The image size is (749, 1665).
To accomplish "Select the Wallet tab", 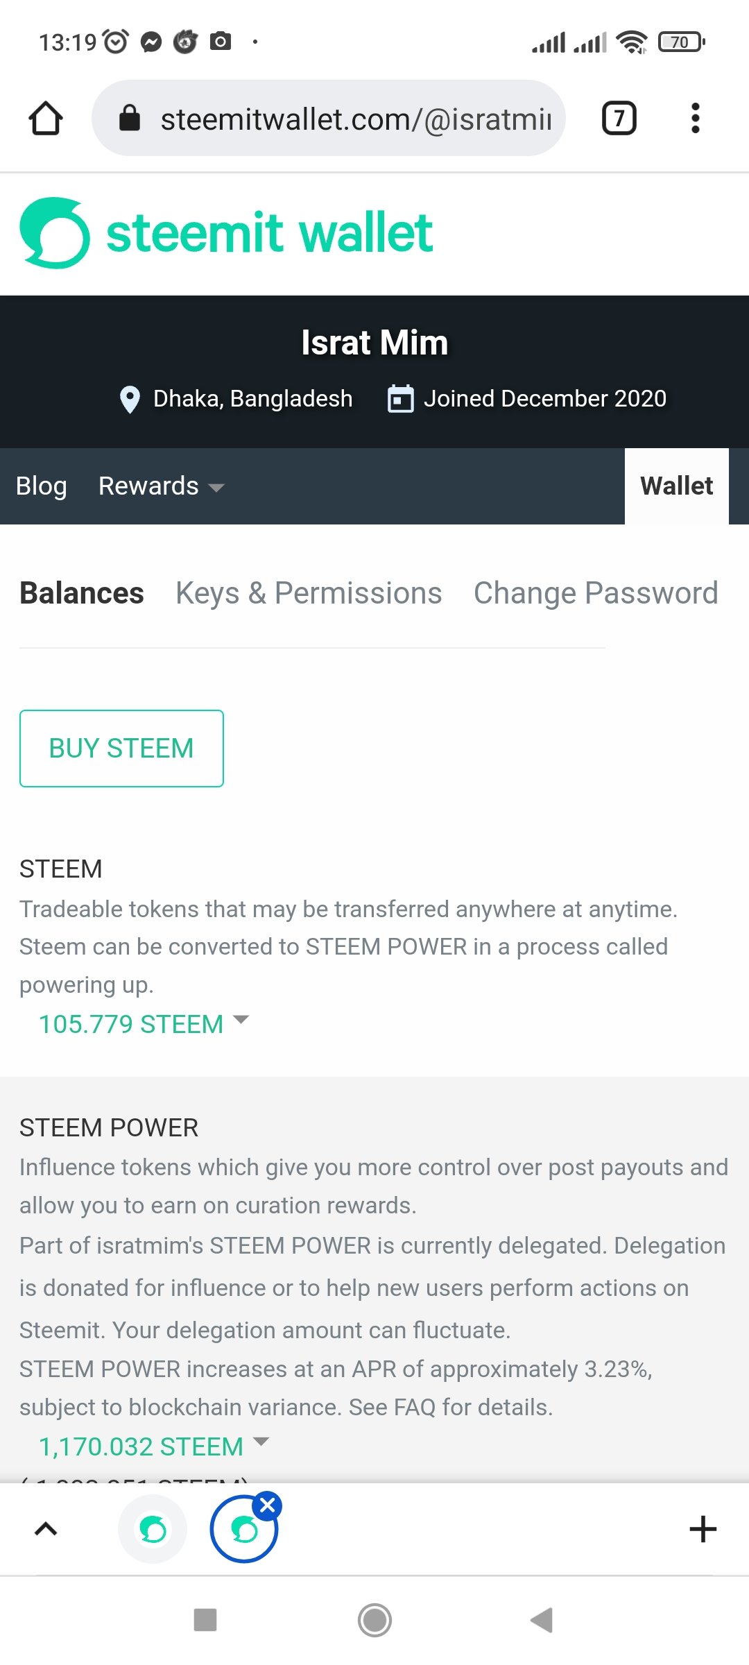I will [x=676, y=486].
